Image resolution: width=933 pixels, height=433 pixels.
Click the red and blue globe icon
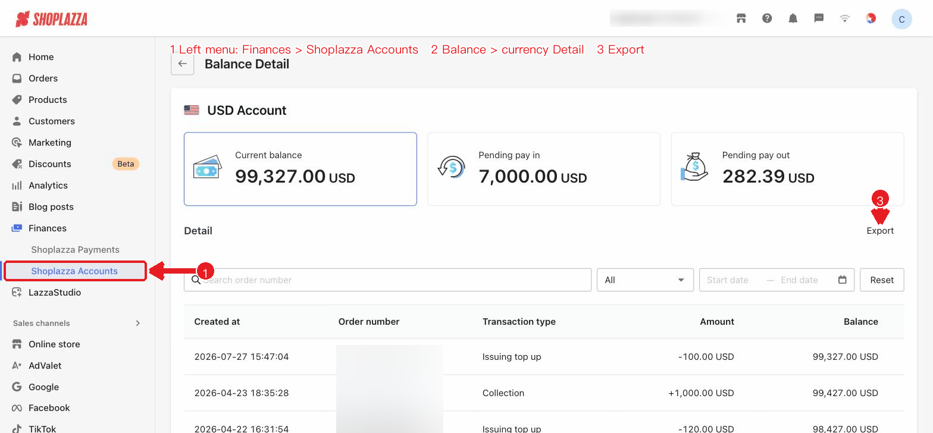[x=871, y=18]
